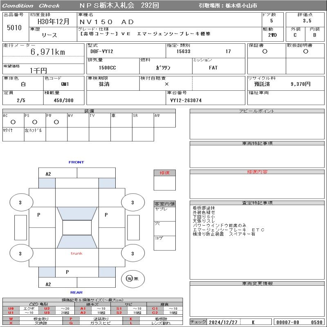Viewport: 327px width, 327px height.
Task: Click the circle mark under PW equipment
Action: pyautogui.click(x=56, y=122)
